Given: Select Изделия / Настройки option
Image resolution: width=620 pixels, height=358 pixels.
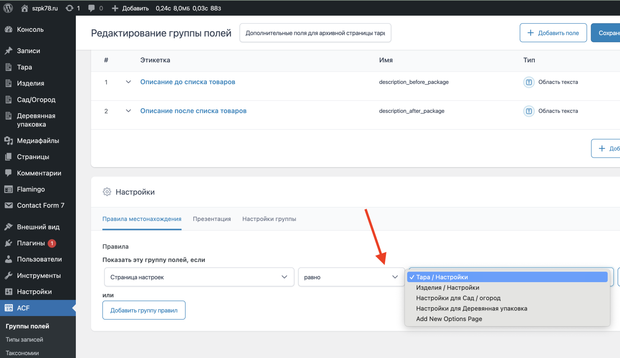Looking at the screenshot, I should coord(447,287).
